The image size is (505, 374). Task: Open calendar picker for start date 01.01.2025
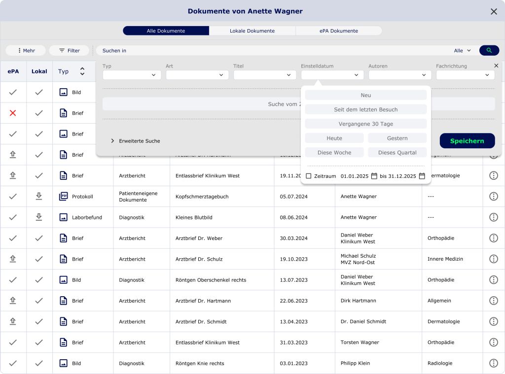point(374,176)
